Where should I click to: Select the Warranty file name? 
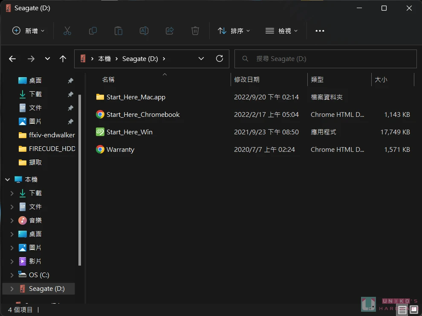[x=120, y=150]
